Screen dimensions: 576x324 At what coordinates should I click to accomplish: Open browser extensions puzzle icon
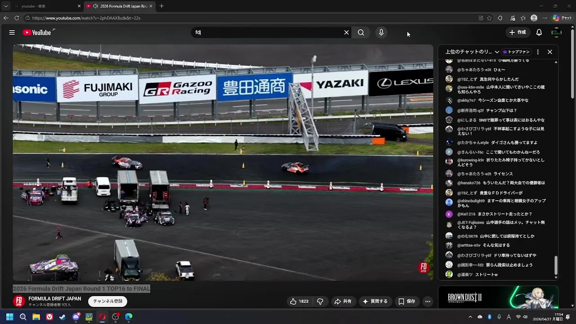click(x=500, y=18)
